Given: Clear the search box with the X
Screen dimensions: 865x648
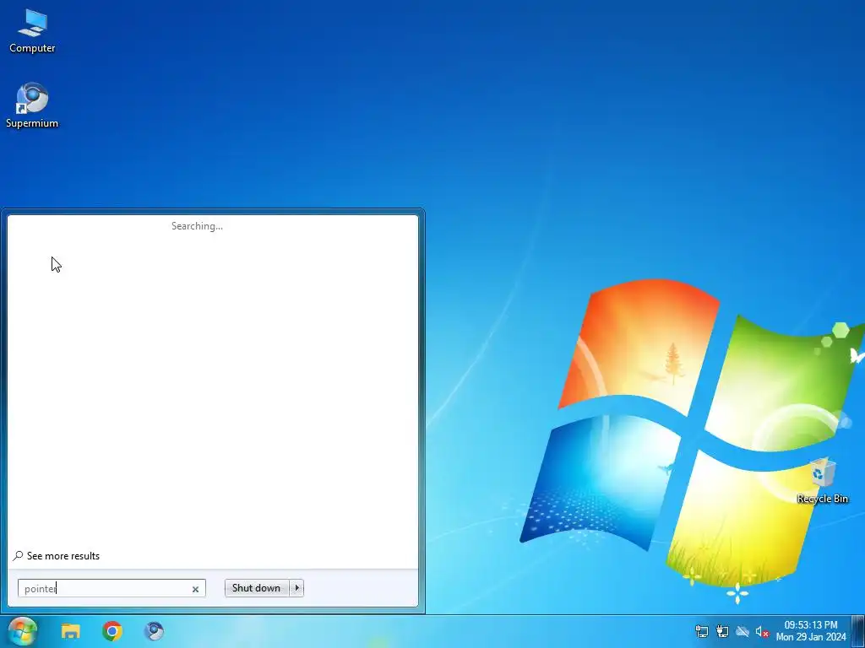Looking at the screenshot, I should click(x=195, y=589).
